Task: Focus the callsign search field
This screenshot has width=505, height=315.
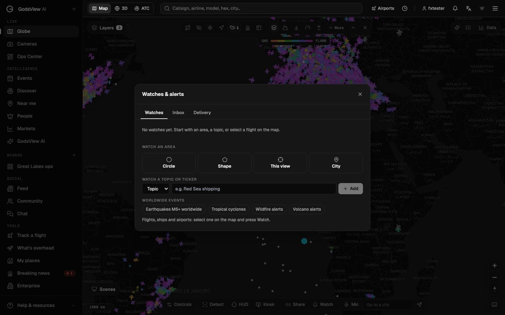Action: 261,8
